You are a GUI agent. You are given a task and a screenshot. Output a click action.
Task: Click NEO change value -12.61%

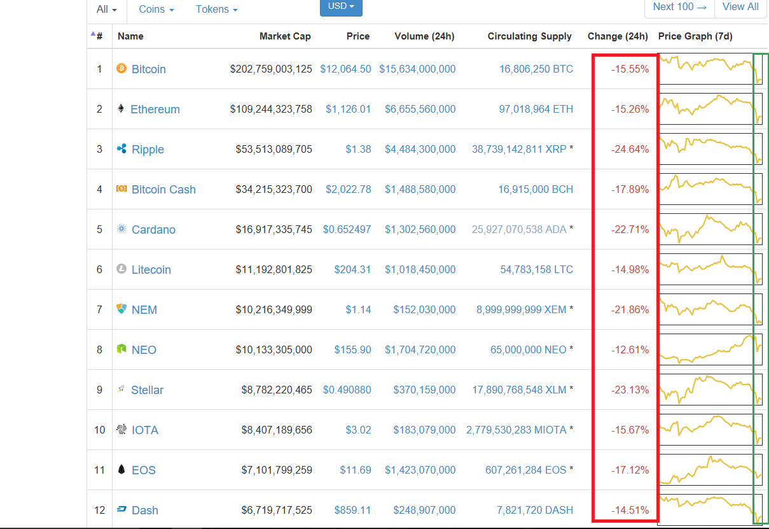[630, 349]
